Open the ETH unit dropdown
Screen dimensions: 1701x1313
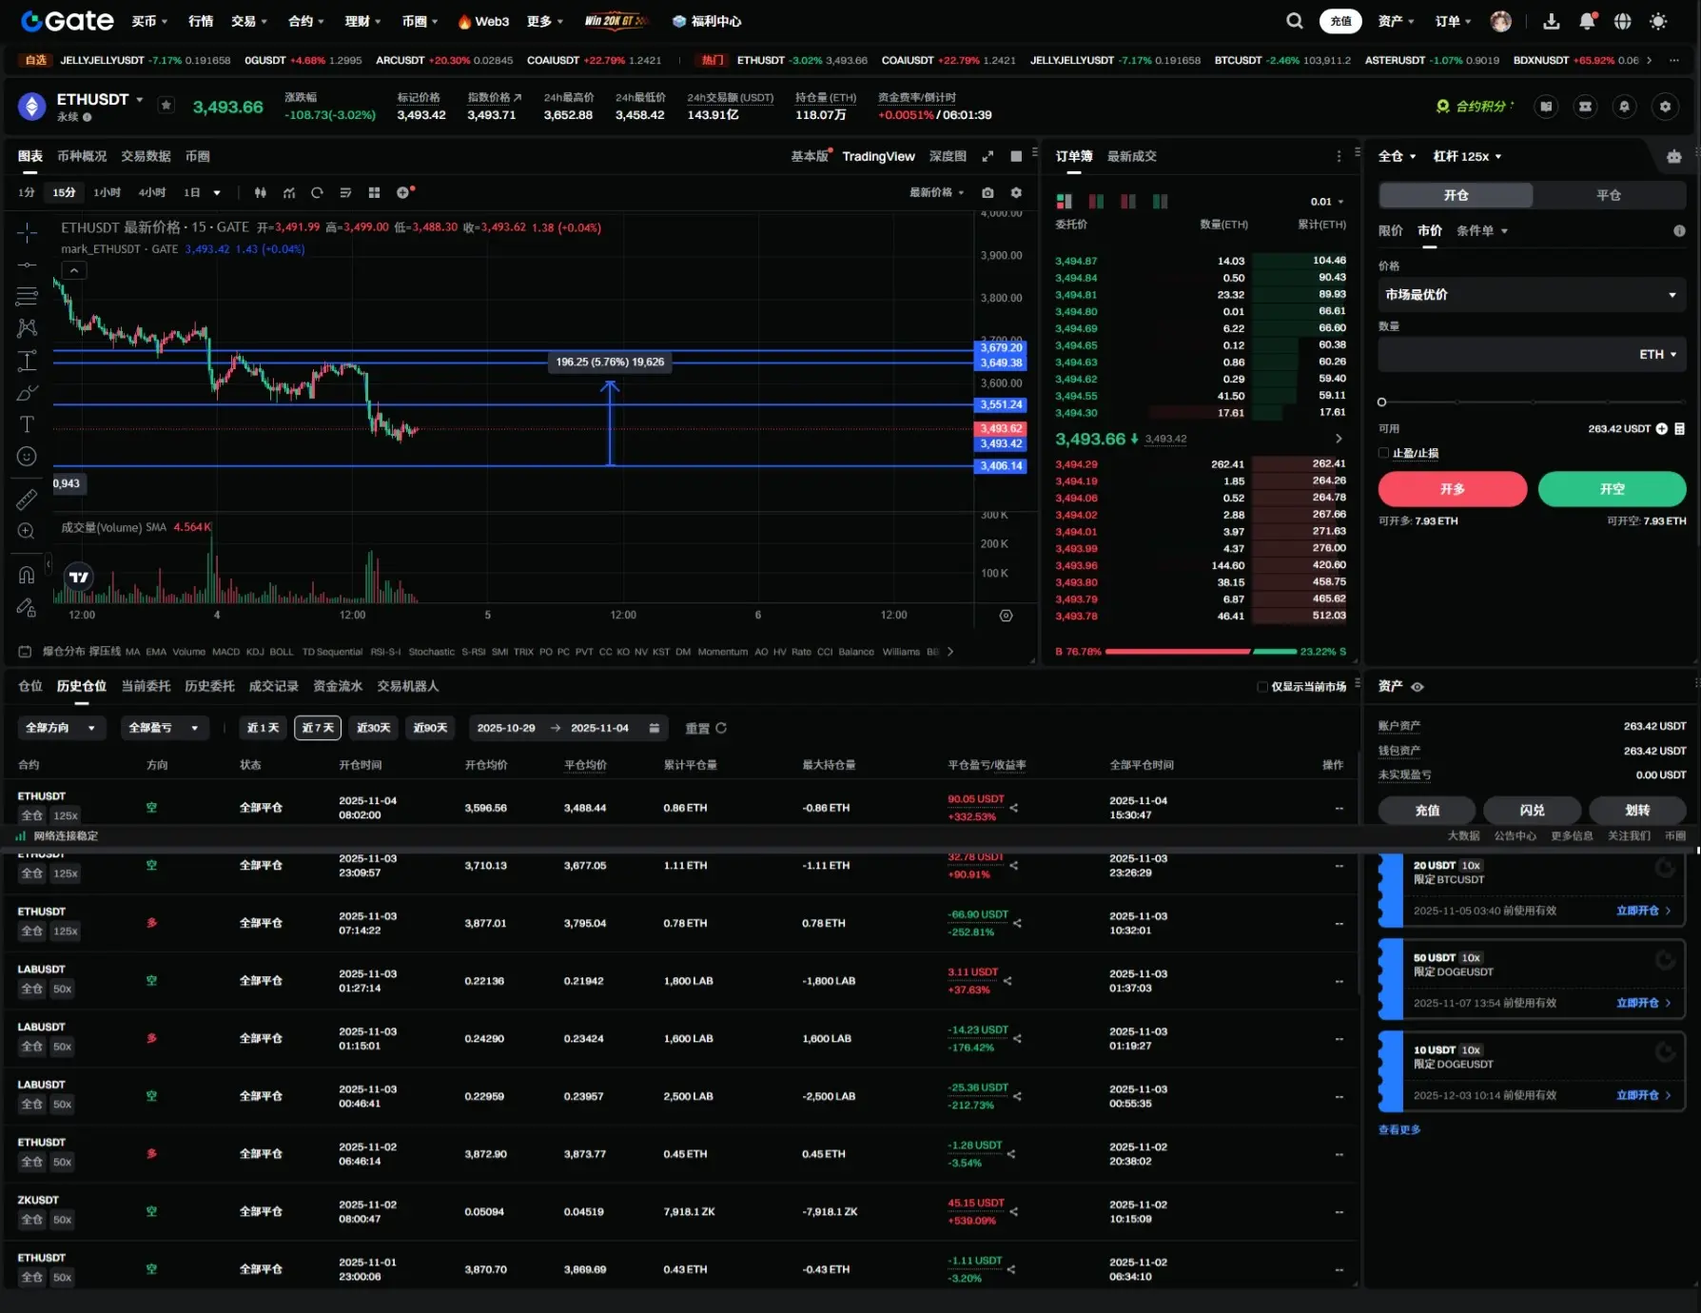(1657, 354)
